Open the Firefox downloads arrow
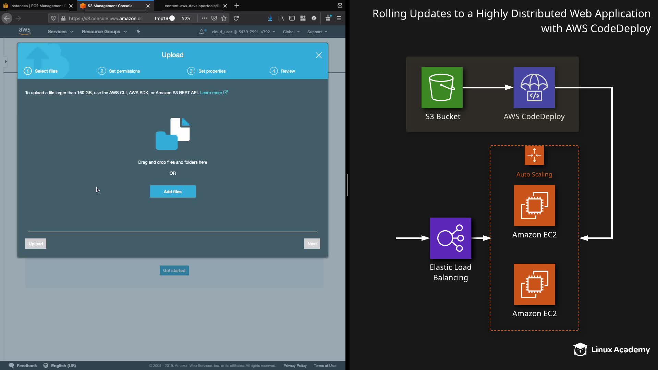 coord(270,18)
